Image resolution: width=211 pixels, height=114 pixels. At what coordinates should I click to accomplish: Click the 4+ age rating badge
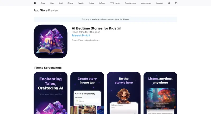119,28
